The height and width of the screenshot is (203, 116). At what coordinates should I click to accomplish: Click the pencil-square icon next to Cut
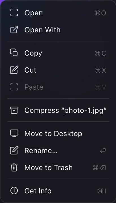click(14, 70)
